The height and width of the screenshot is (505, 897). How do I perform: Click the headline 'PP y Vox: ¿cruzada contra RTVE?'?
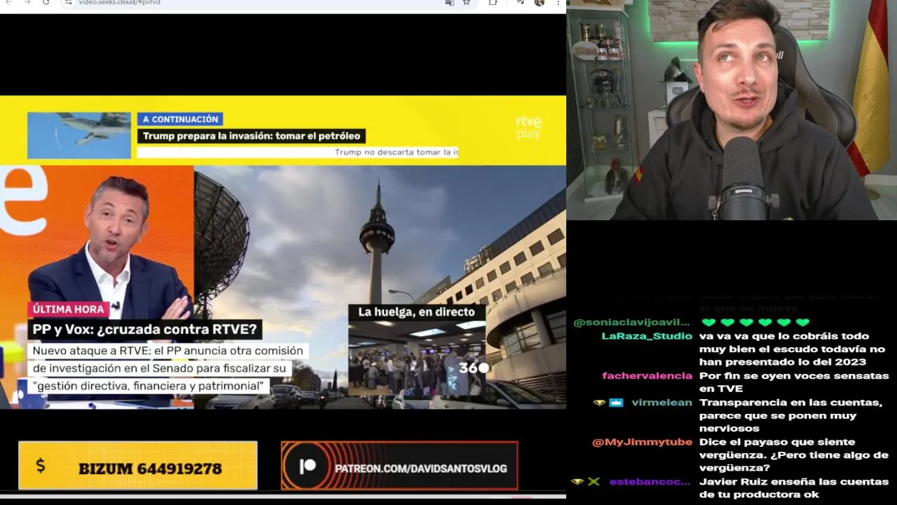145,329
